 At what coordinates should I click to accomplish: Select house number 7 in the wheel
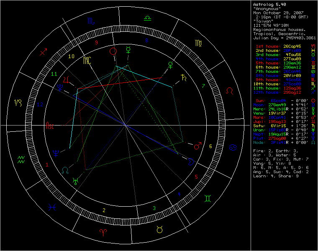click(203, 86)
